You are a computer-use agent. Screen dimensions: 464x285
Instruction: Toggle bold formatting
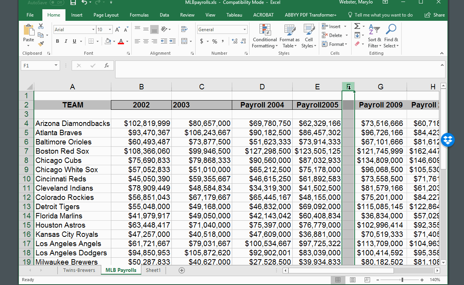(57, 41)
